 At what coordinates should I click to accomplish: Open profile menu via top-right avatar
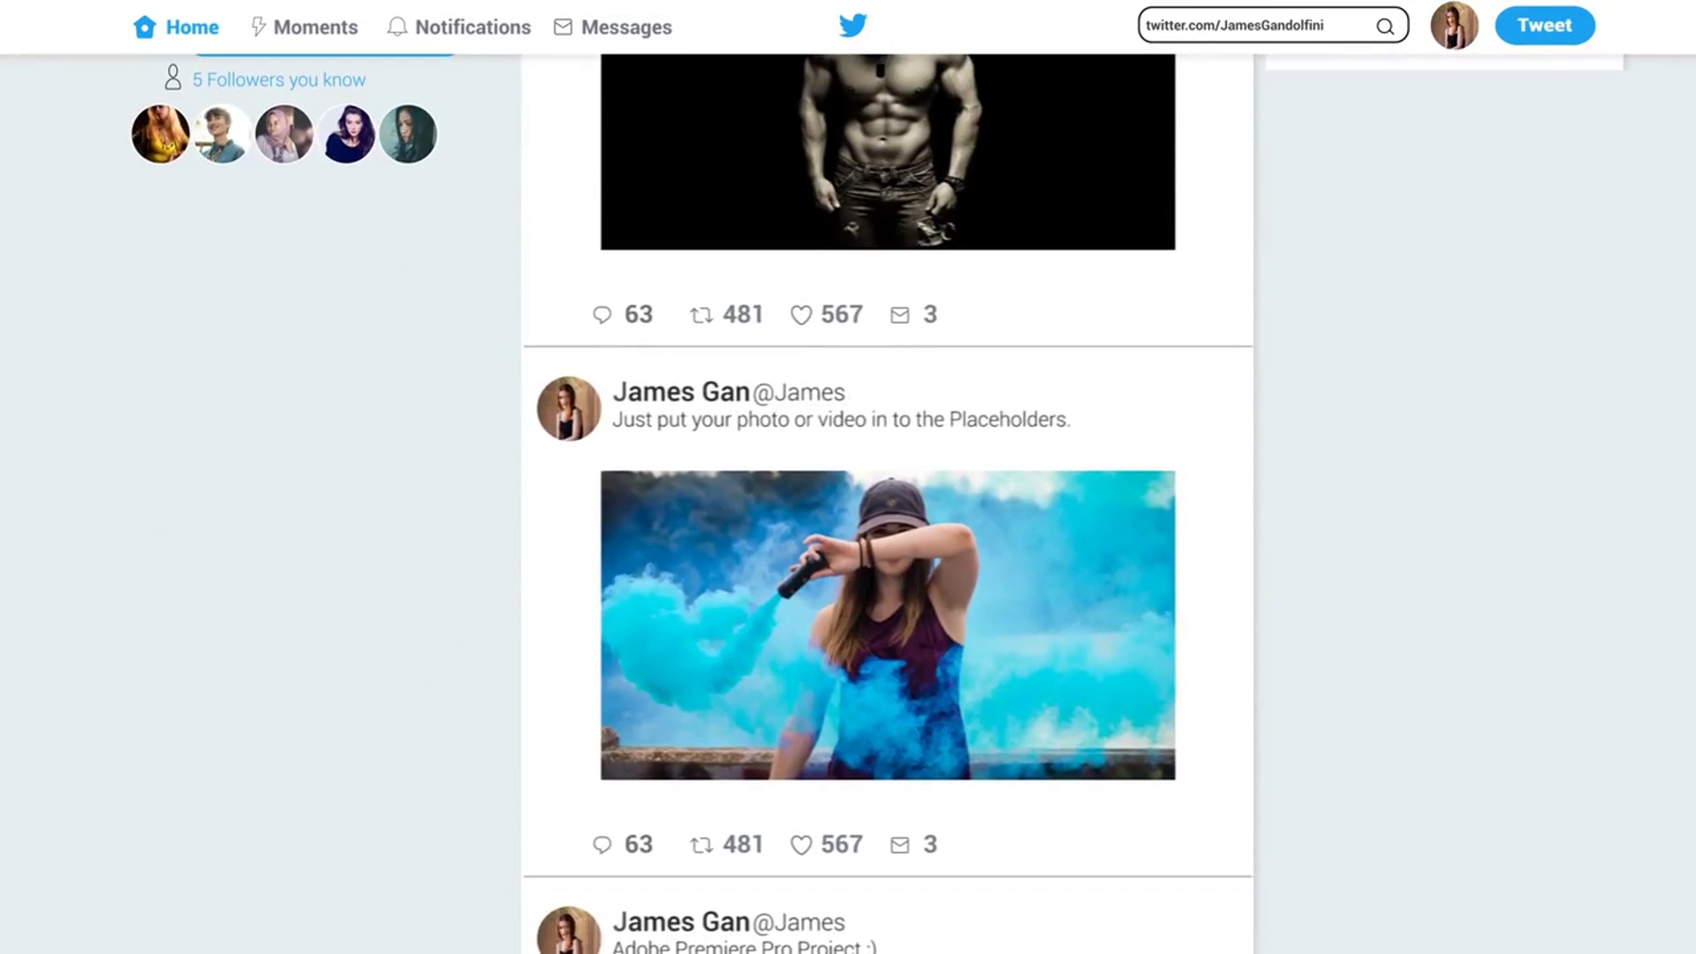(1454, 26)
